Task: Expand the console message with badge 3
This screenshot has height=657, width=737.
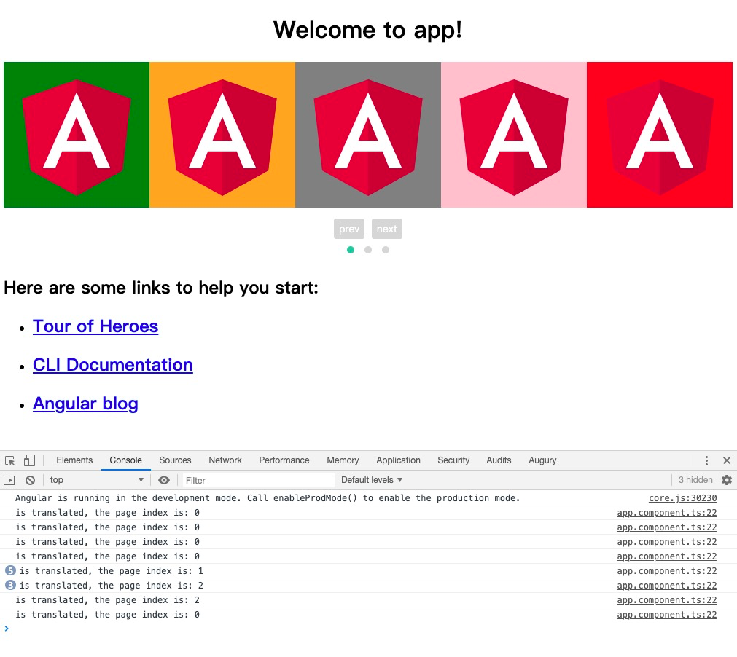Action: [9, 585]
